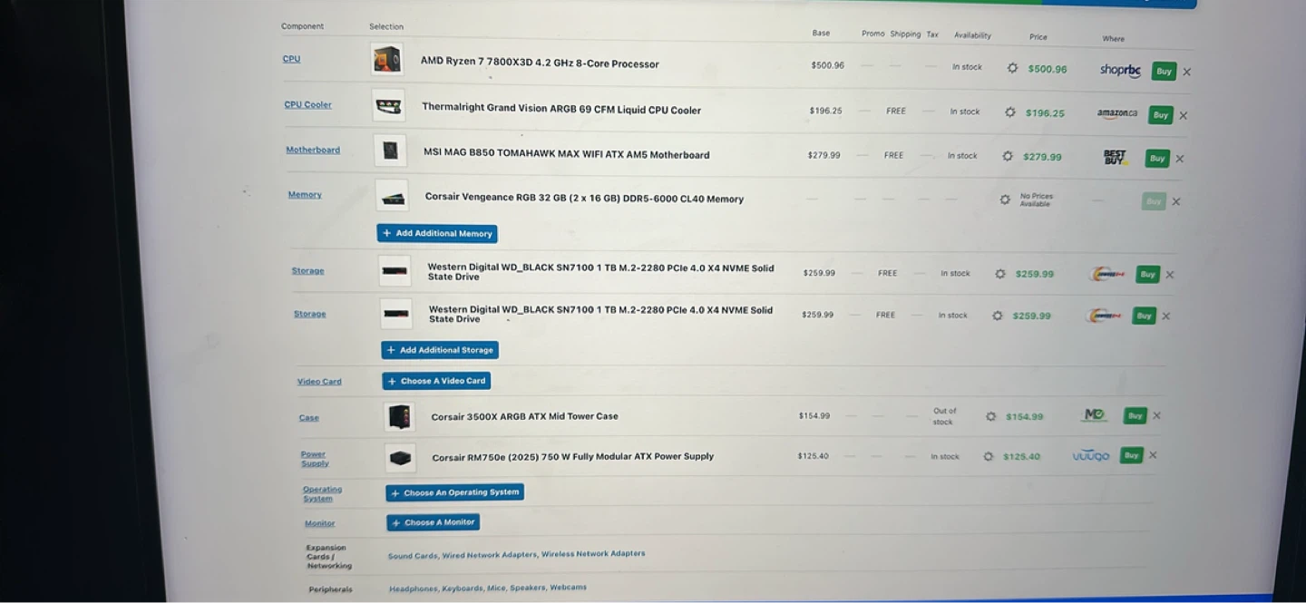Click the $154.99 green case price
Screen dimensions: 1306x603
tap(1024, 417)
